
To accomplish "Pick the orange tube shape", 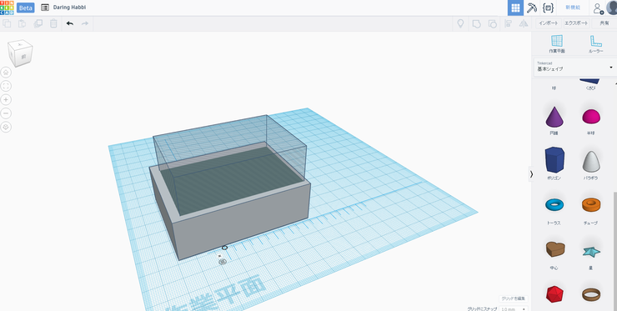I will coord(591,205).
